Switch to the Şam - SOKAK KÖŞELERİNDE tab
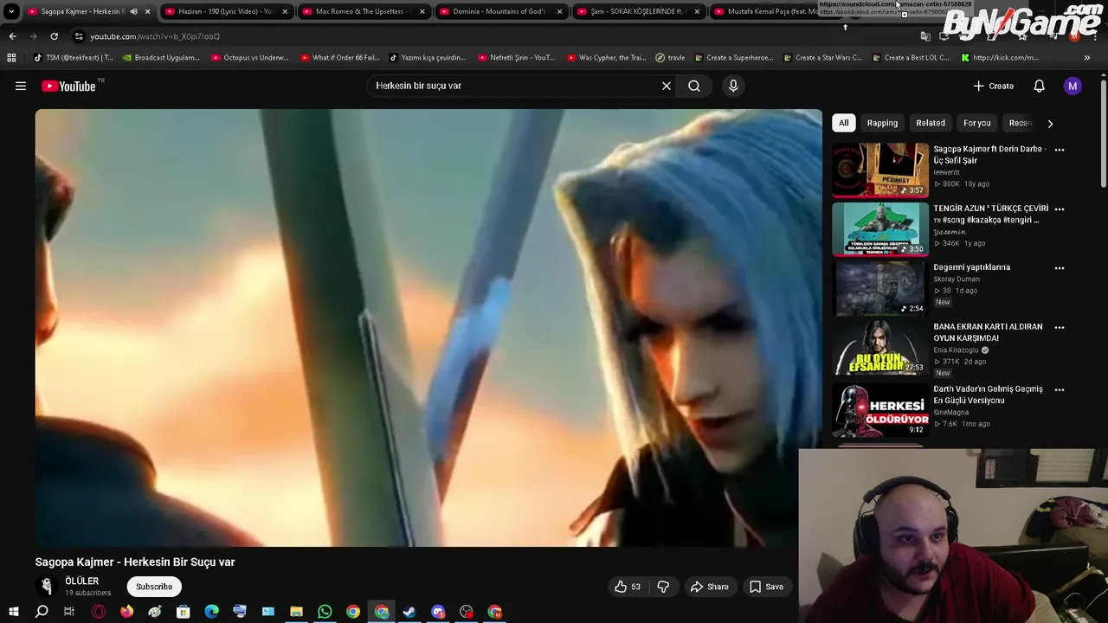Image resolution: width=1108 pixels, height=623 pixels. tap(638, 11)
